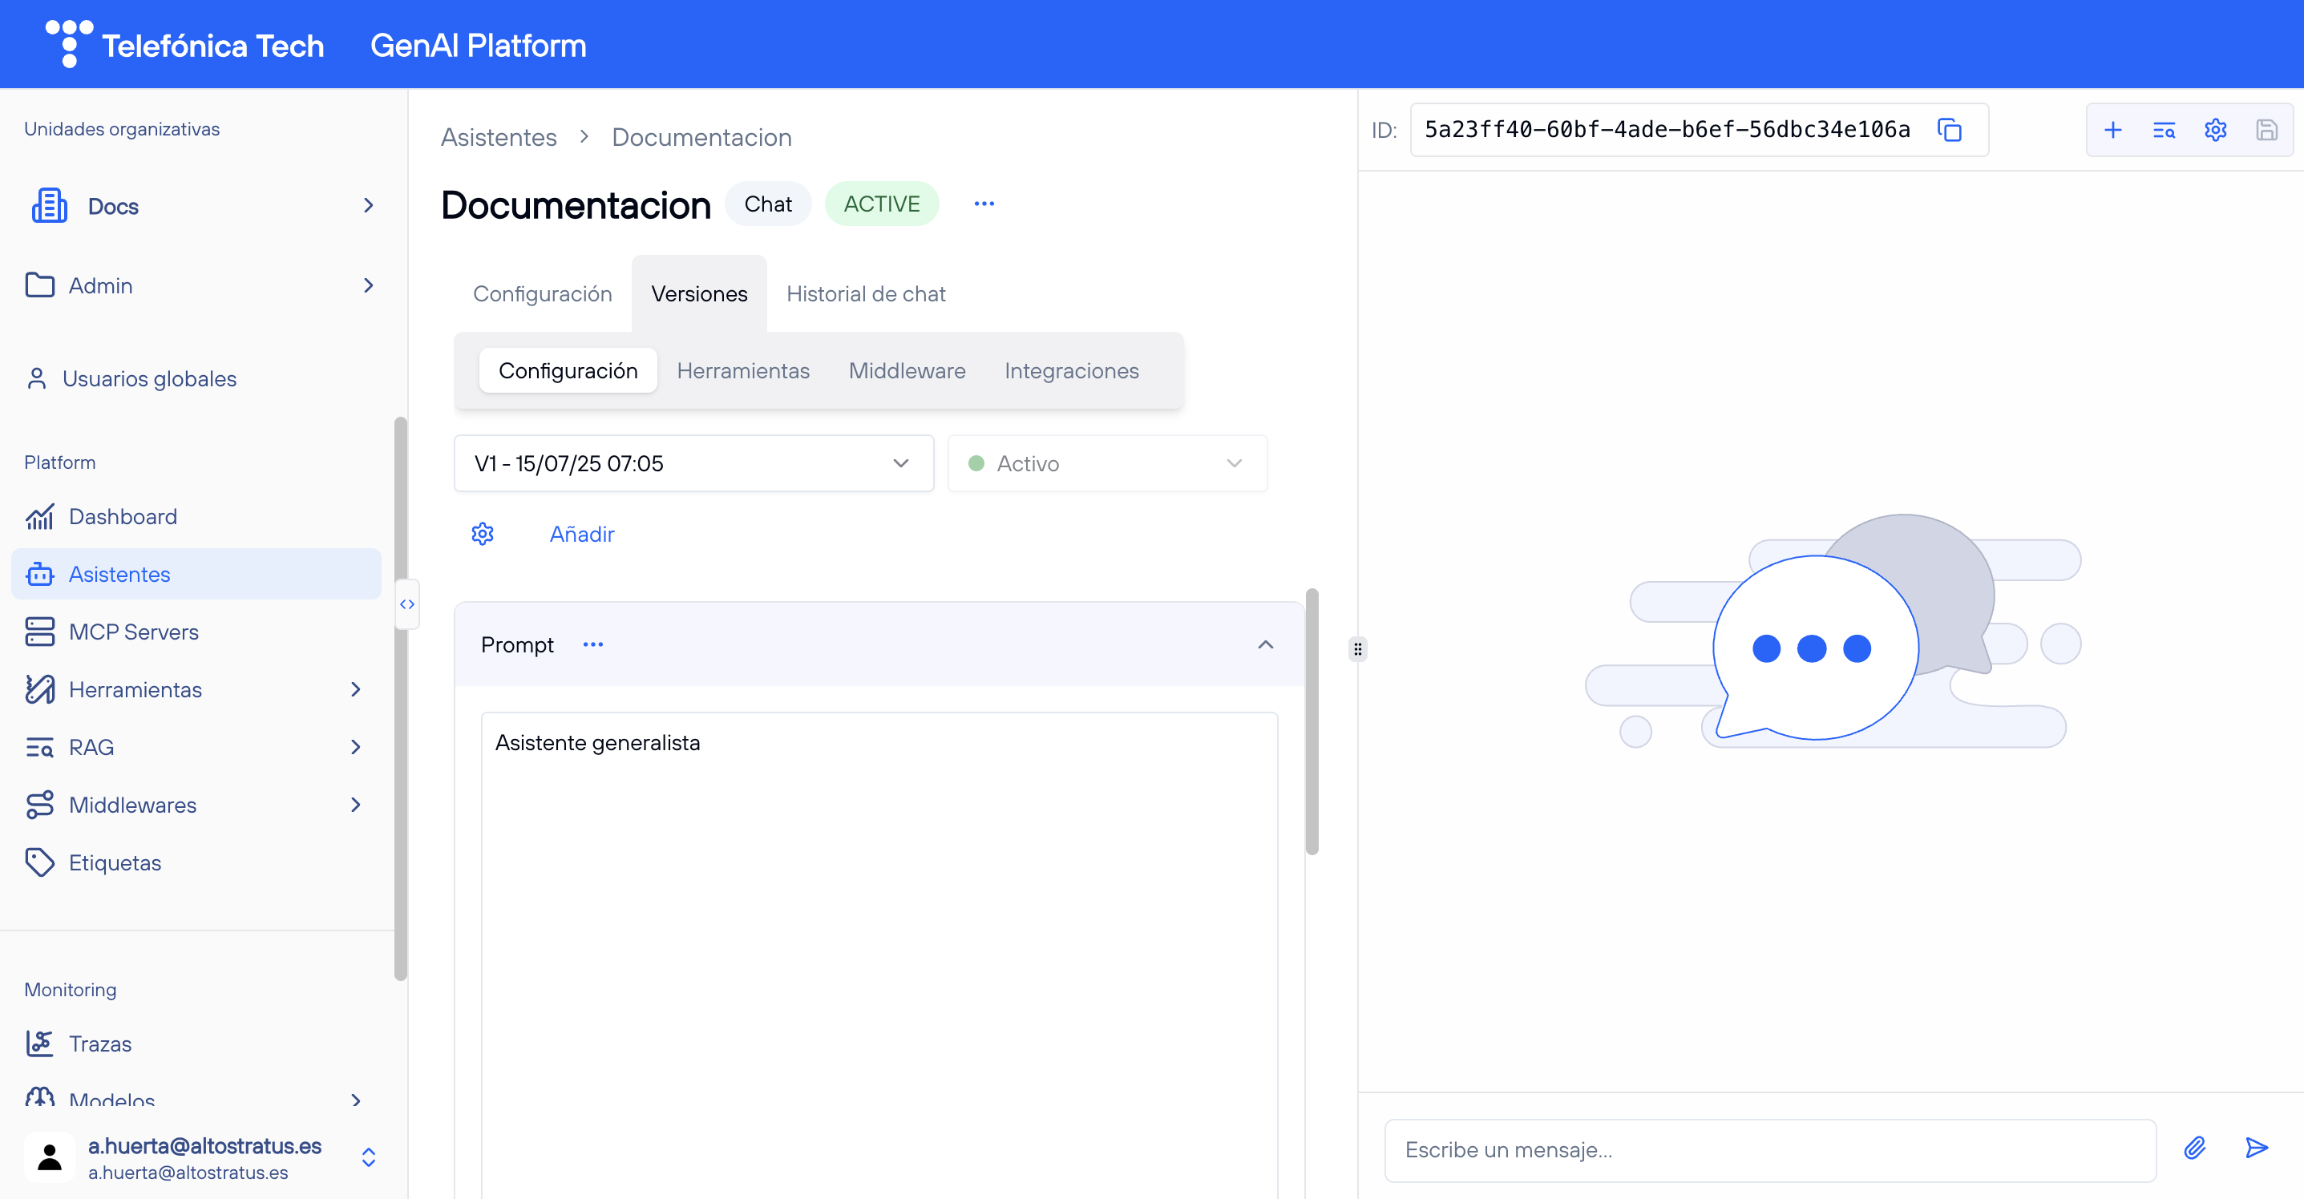Switch to Historial de chat tab

click(x=865, y=294)
